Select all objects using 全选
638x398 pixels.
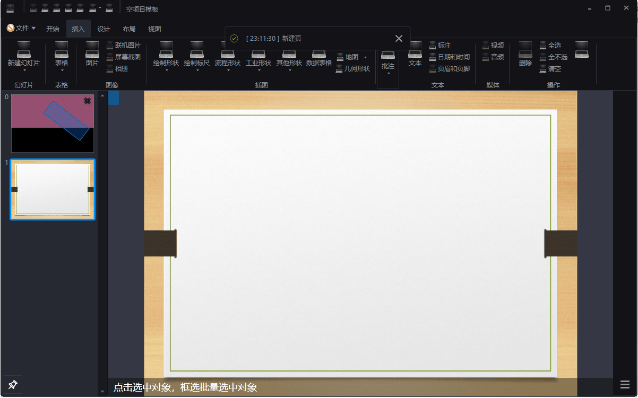pos(550,45)
